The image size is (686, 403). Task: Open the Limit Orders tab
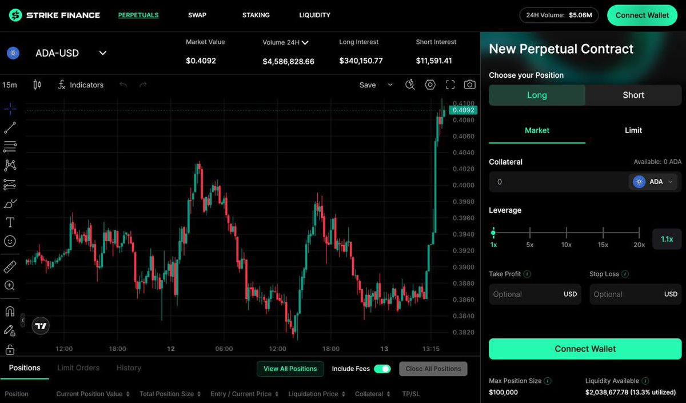click(x=78, y=368)
